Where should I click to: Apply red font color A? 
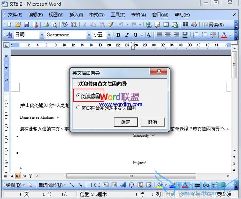[x=224, y=35]
